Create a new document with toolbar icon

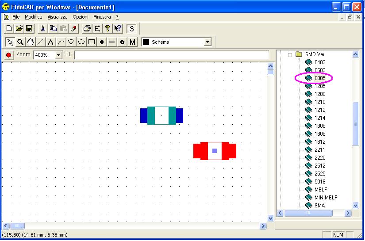(9, 29)
